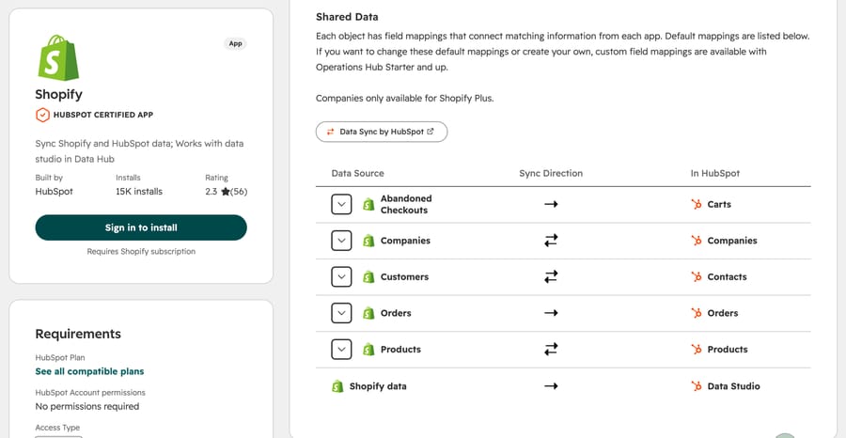Click two-way sync arrows in Customers row
This screenshot has width=846, height=438.
[551, 276]
